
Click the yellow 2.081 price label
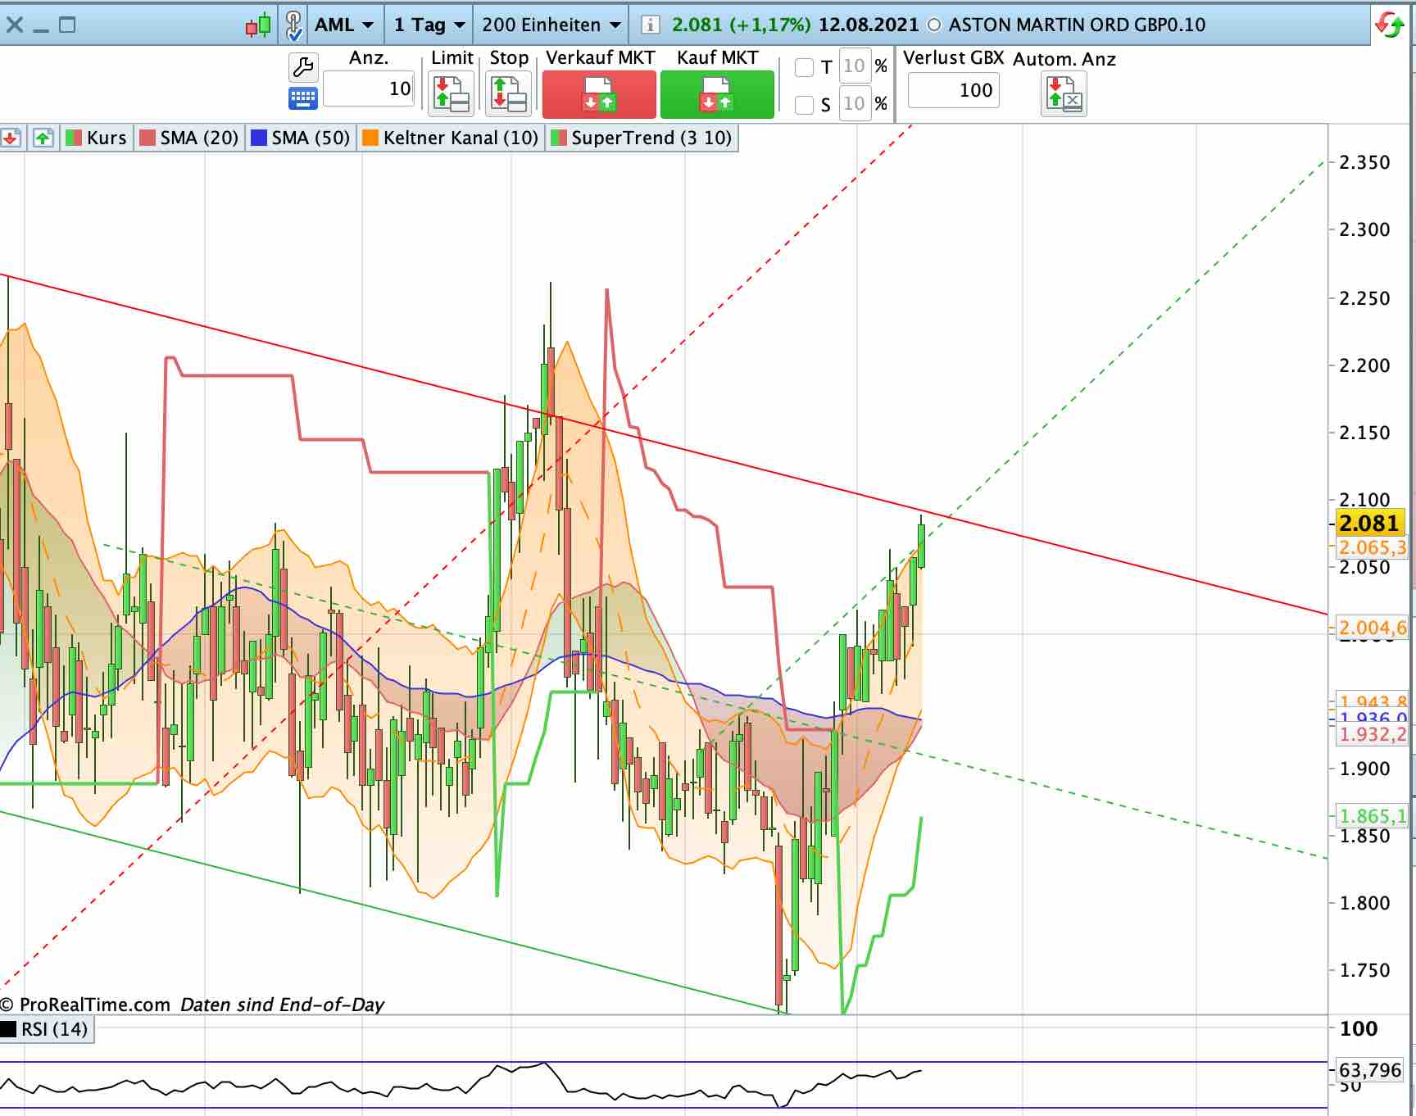click(x=1368, y=523)
